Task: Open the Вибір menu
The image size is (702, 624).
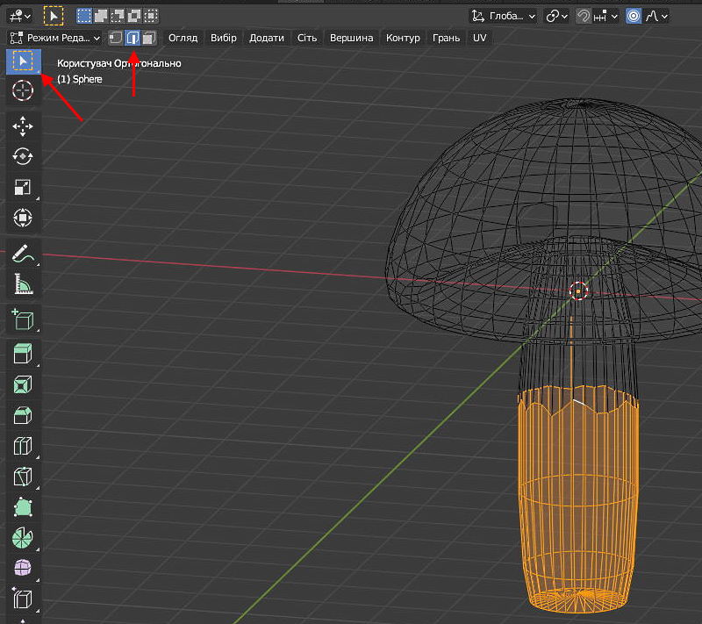Action: (x=224, y=38)
